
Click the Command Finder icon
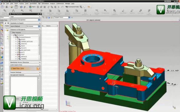66,7
